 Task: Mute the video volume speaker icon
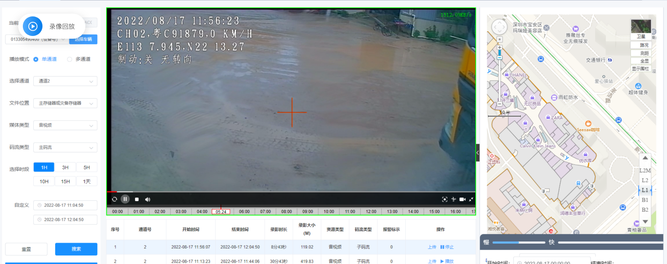[x=147, y=199]
